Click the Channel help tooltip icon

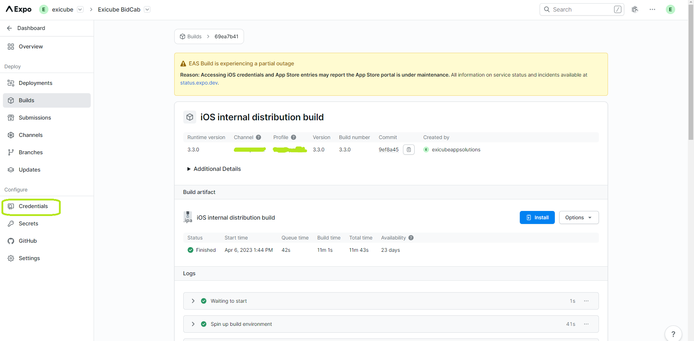258,137
